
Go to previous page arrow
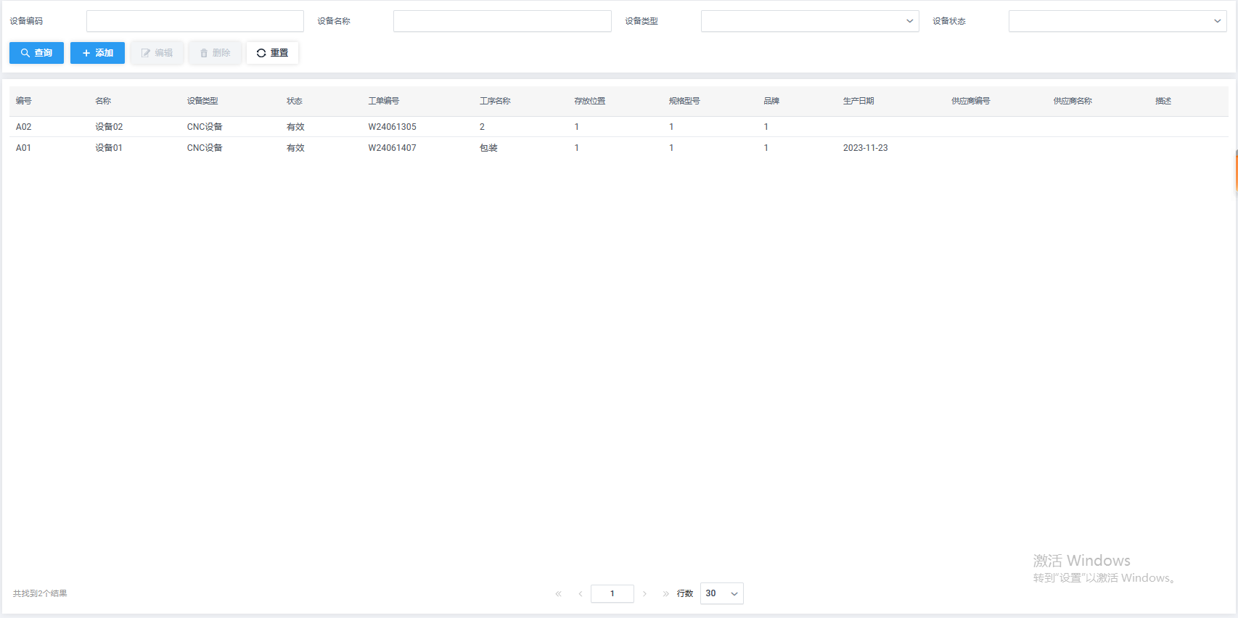point(581,593)
